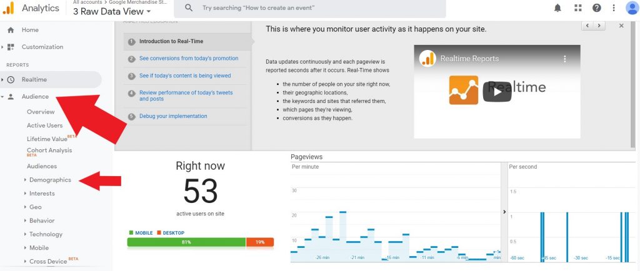Image resolution: width=640 pixels, height=271 pixels.
Task: Click the Realtime Reports video title
Action: coord(469,59)
